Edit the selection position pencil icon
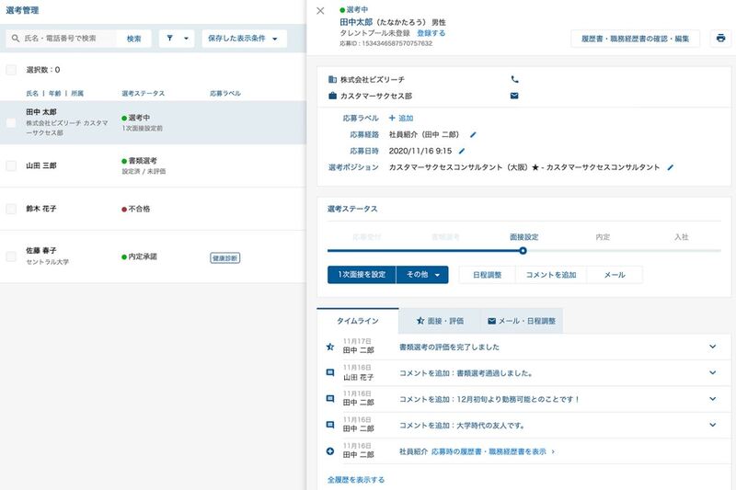This screenshot has width=736, height=490. 671,167
